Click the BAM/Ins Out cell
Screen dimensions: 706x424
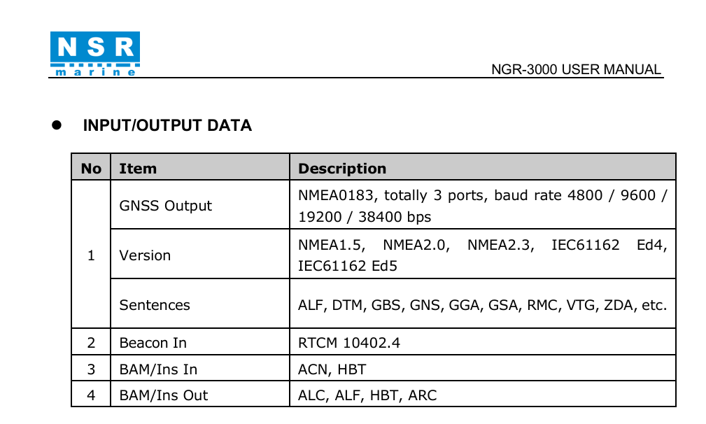[x=163, y=395]
